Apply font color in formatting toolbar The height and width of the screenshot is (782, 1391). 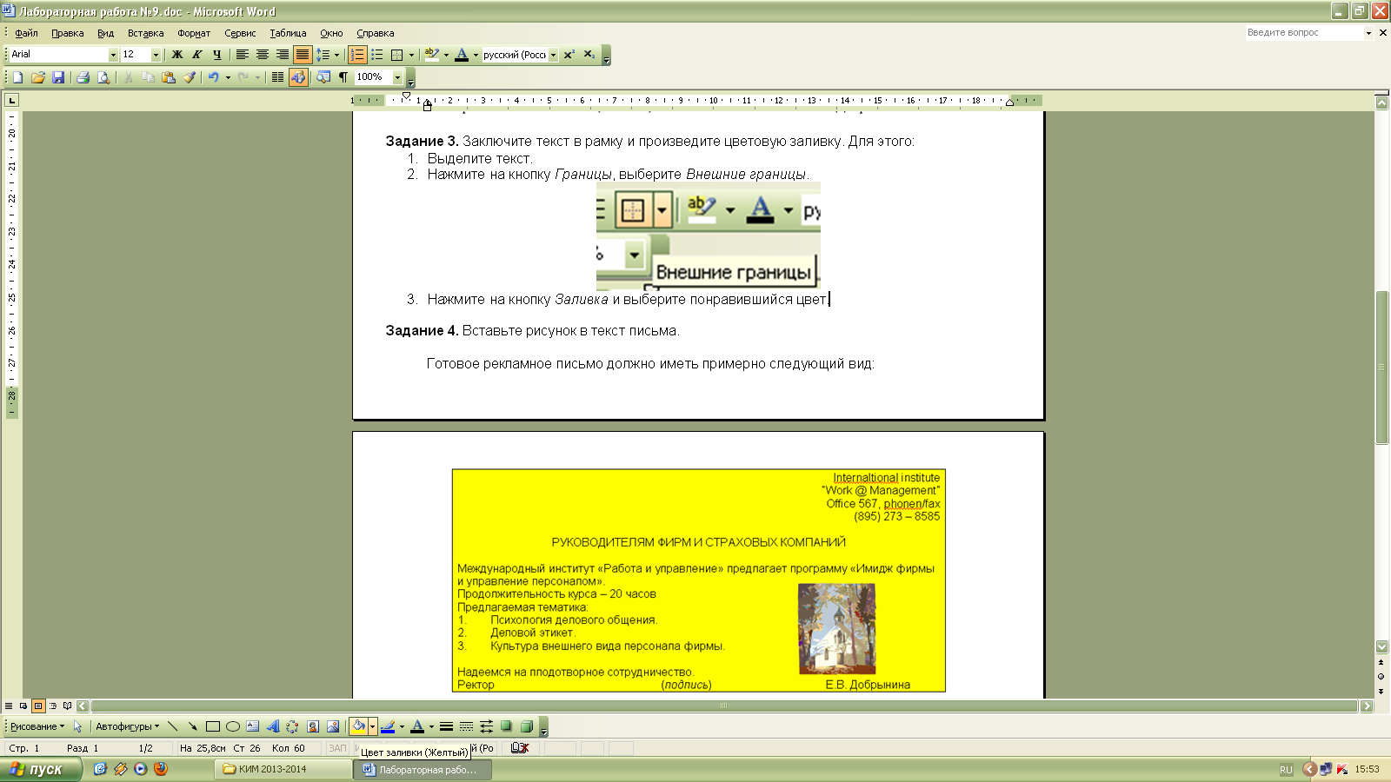pos(462,55)
